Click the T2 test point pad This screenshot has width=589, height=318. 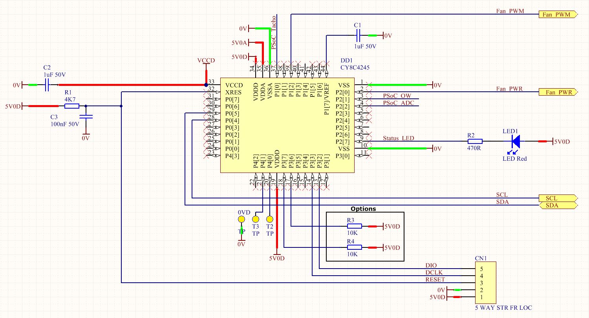tap(269, 219)
